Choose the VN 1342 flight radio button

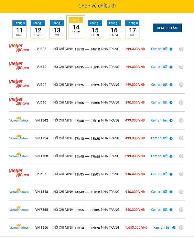181,121
